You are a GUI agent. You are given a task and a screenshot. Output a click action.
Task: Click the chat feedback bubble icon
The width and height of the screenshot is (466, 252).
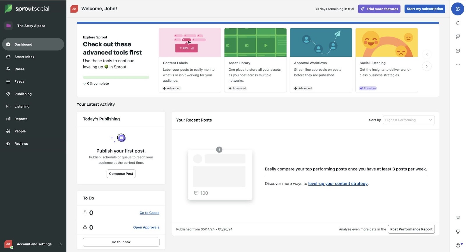pyautogui.click(x=458, y=36)
